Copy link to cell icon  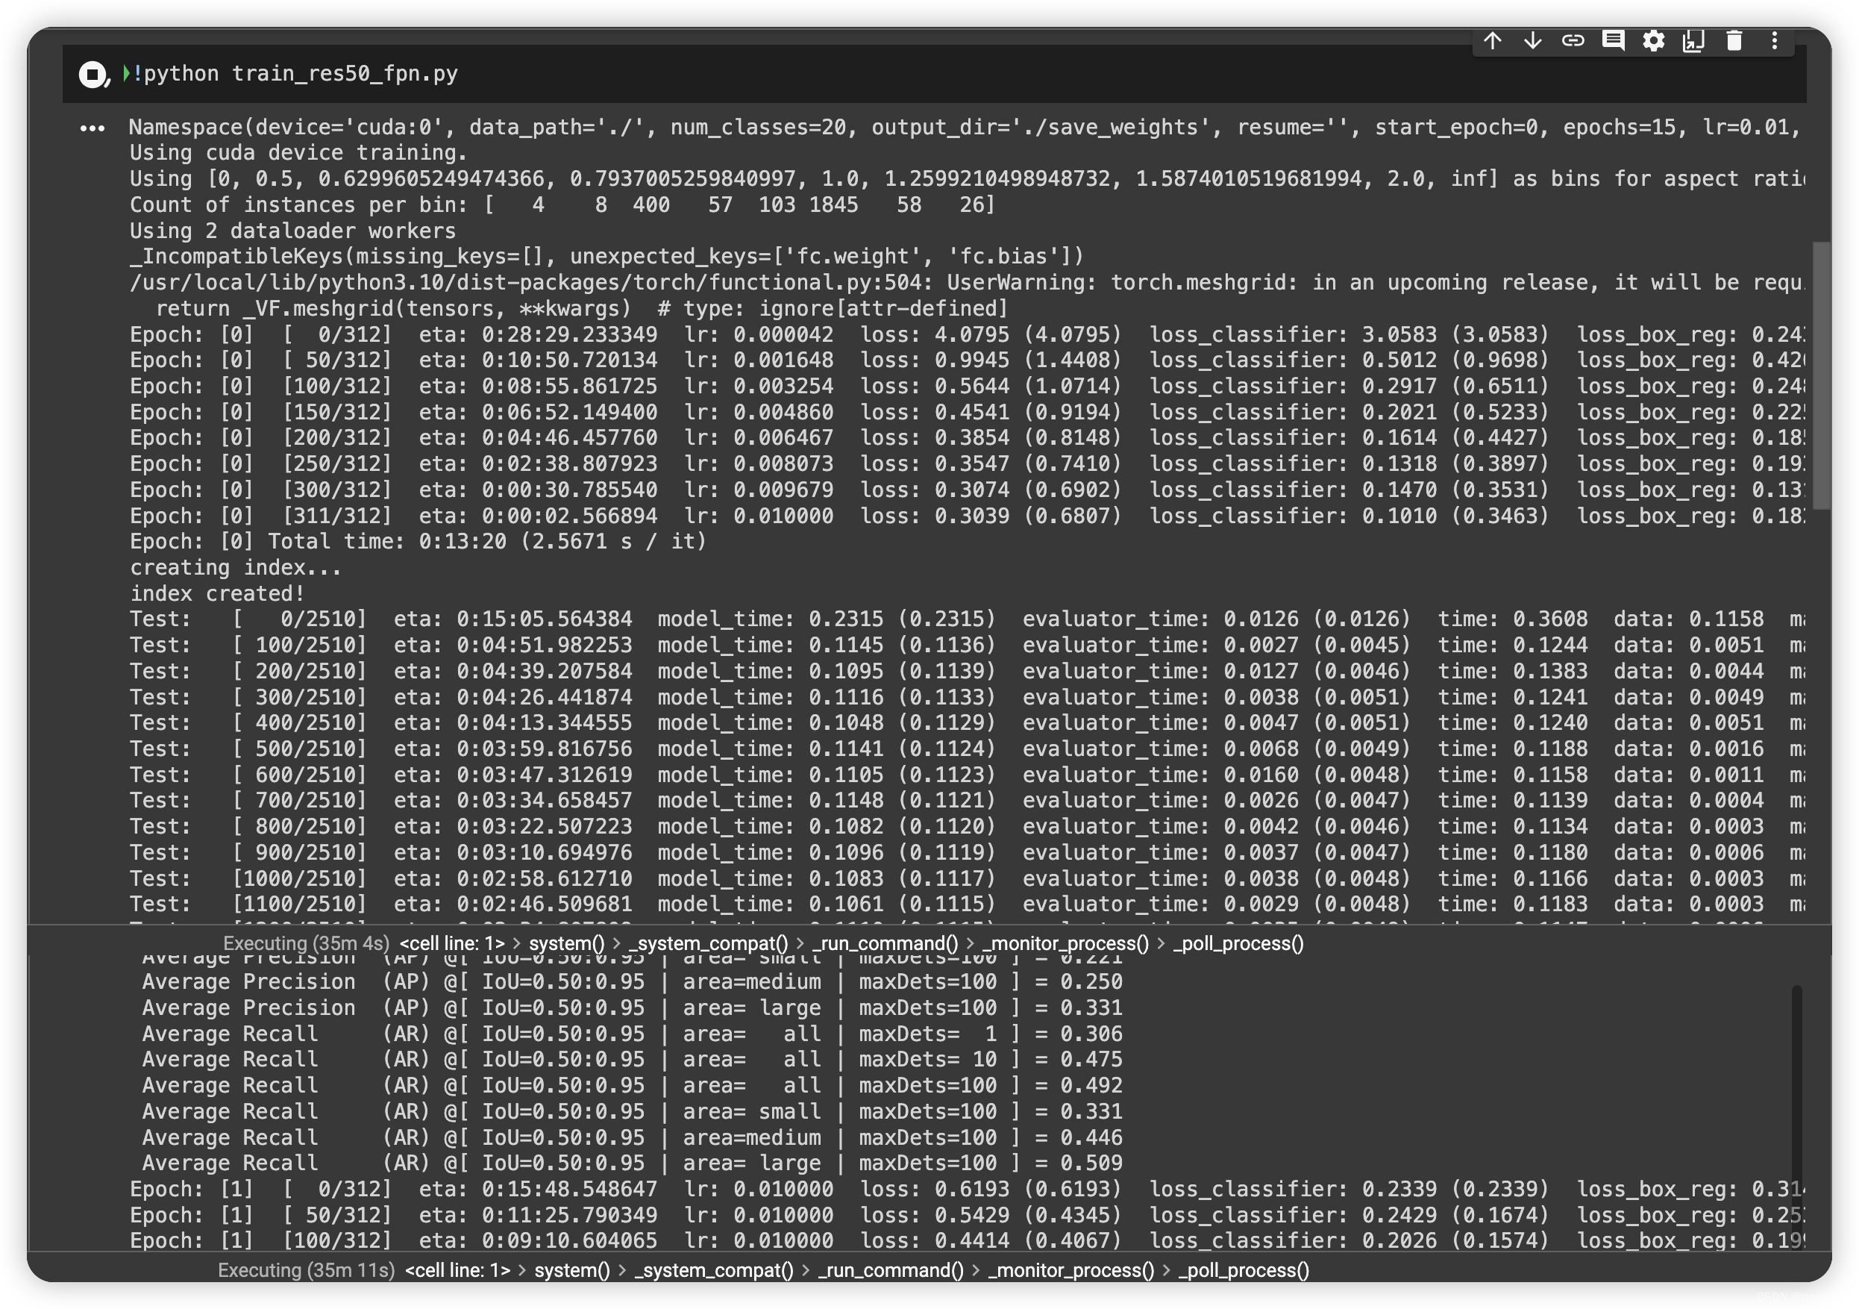(1573, 40)
